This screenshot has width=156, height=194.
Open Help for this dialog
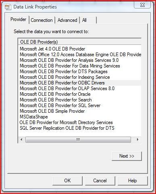(x=133, y=181)
